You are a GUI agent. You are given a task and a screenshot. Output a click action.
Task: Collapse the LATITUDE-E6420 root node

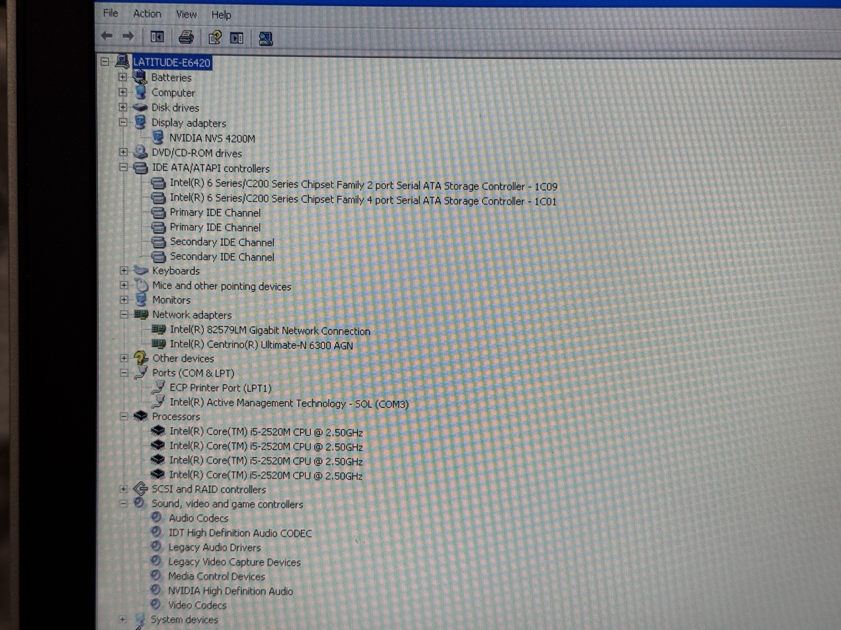pos(105,61)
